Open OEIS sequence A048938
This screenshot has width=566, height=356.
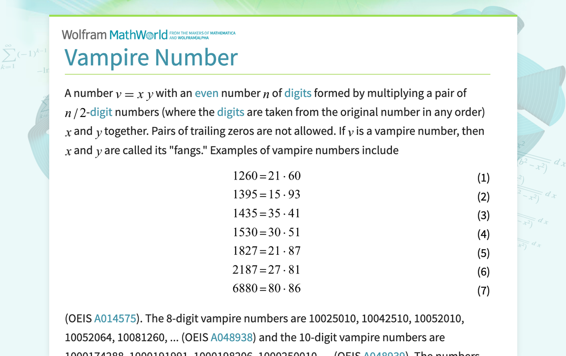point(231,338)
